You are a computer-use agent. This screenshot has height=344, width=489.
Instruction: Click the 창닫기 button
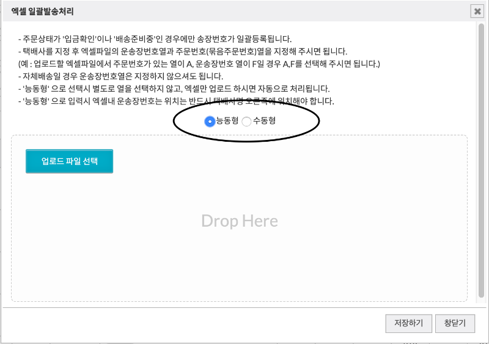coord(455,323)
